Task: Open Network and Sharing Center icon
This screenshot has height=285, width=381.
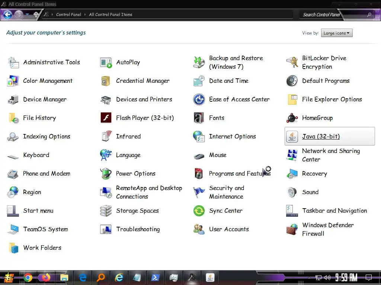Action: tap(292, 155)
